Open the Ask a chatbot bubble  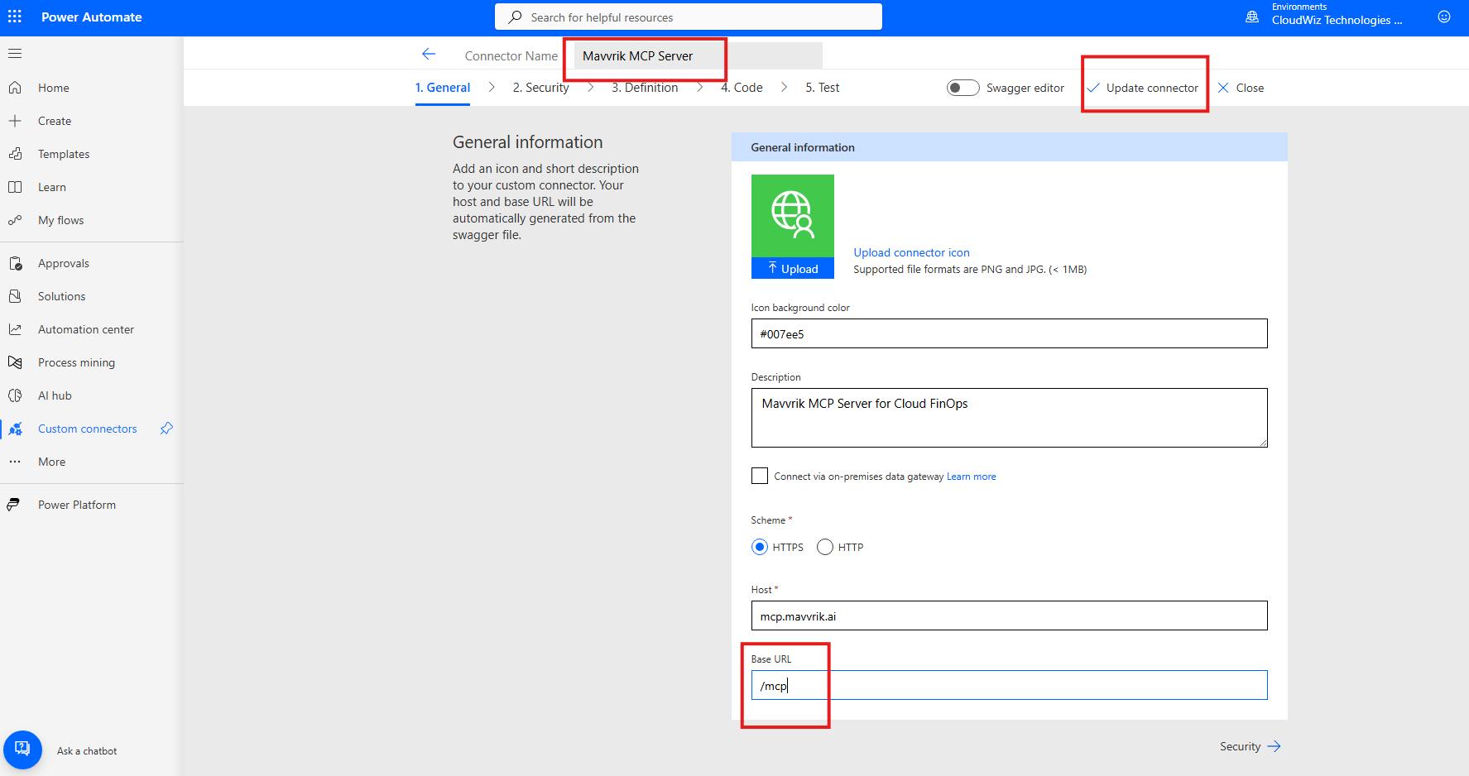[x=22, y=750]
